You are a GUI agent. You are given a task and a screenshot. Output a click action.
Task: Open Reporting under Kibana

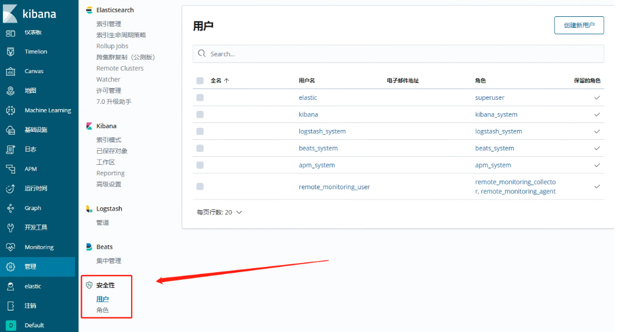(110, 173)
